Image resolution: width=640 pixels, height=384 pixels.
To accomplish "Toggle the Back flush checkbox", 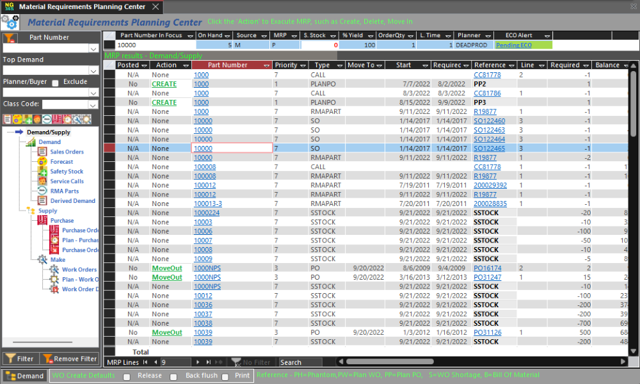I will click(x=173, y=376).
